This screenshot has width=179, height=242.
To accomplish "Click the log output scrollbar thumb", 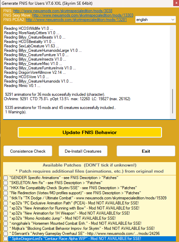I will [173, 101].
